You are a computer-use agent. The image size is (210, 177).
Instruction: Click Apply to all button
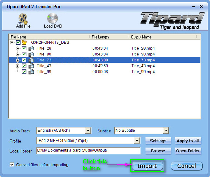click(x=188, y=141)
